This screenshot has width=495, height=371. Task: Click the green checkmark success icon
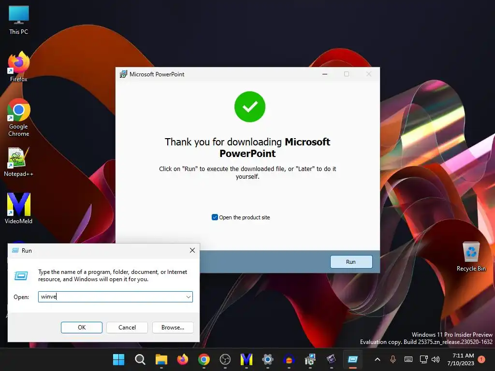pos(250,107)
